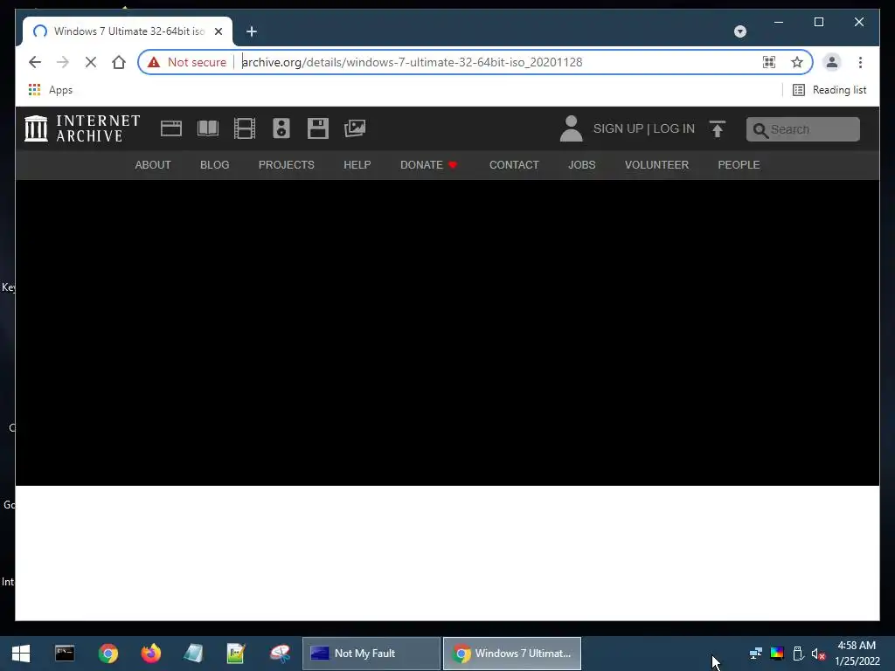The height and width of the screenshot is (671, 895).
Task: Open the Software floppy disk icon
Action: tap(318, 128)
